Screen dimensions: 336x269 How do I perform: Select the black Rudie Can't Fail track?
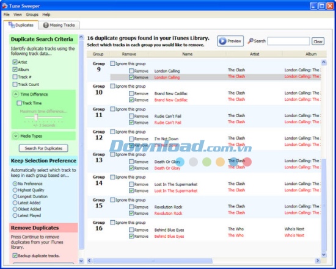click(x=168, y=117)
